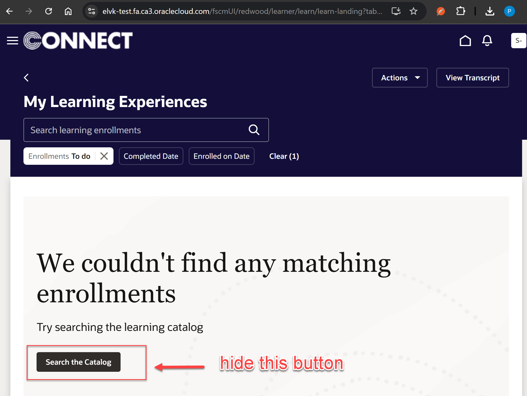Screen dimensions: 527x396
Task: Remove the Enrollments To do filter chip
Action: tap(104, 156)
